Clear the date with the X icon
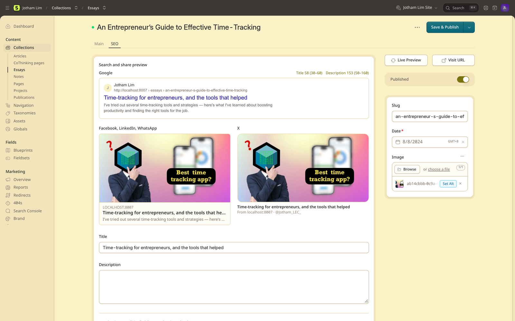515x321 pixels. click(x=463, y=142)
